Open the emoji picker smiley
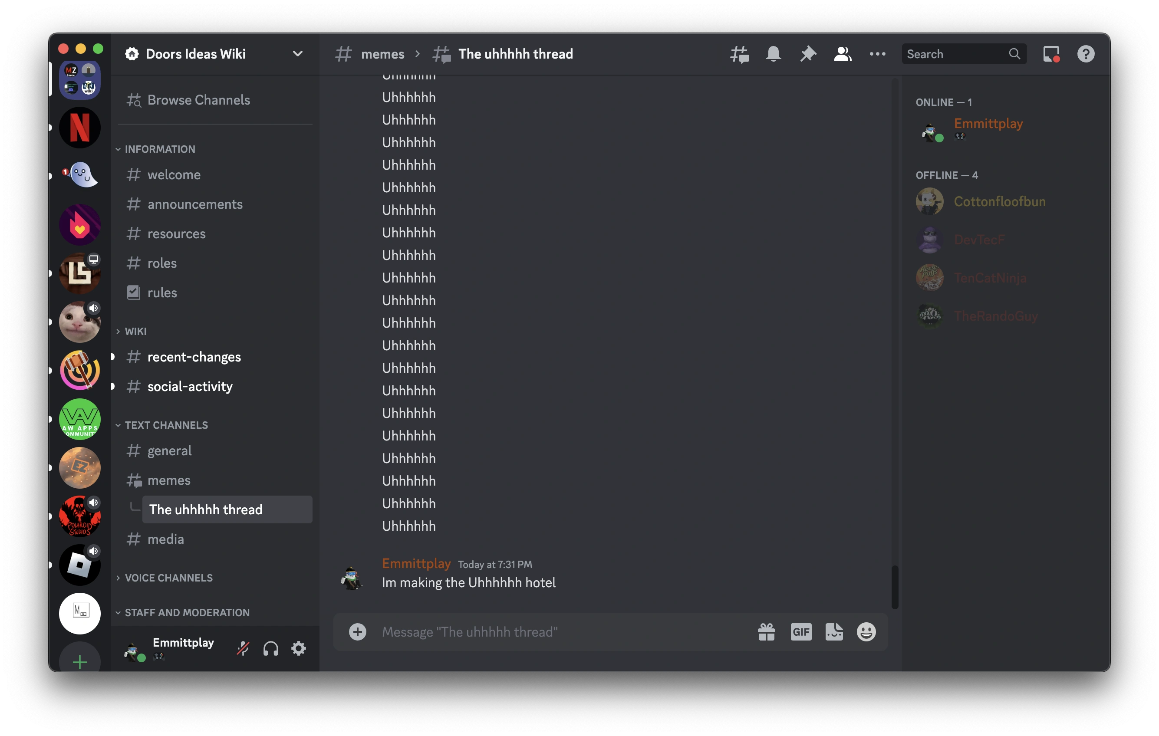The image size is (1159, 736). click(866, 631)
